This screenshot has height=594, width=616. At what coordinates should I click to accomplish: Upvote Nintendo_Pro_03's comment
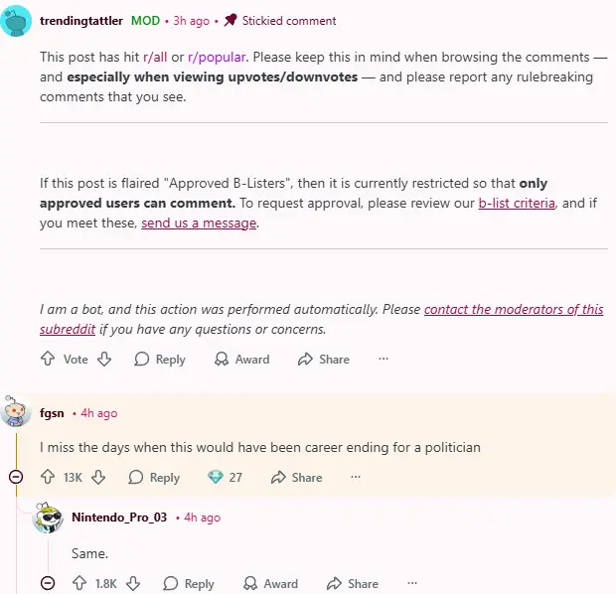pyautogui.click(x=79, y=583)
